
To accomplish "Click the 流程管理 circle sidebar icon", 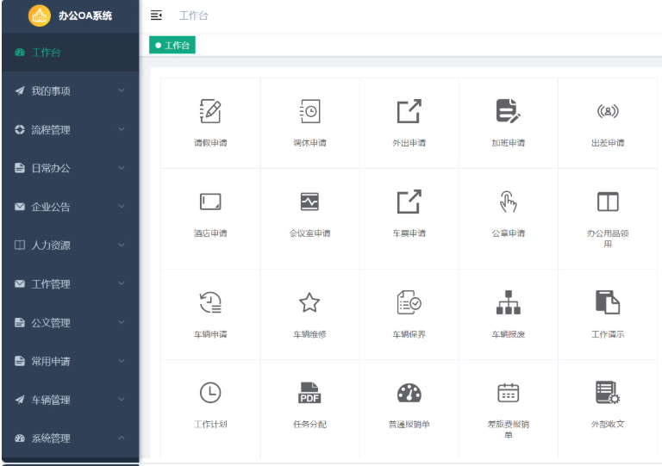I will pyautogui.click(x=20, y=129).
